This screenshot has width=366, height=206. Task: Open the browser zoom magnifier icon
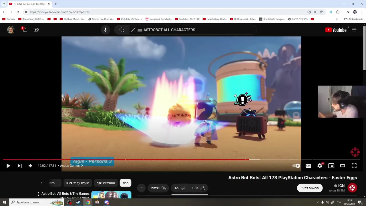(315, 12)
